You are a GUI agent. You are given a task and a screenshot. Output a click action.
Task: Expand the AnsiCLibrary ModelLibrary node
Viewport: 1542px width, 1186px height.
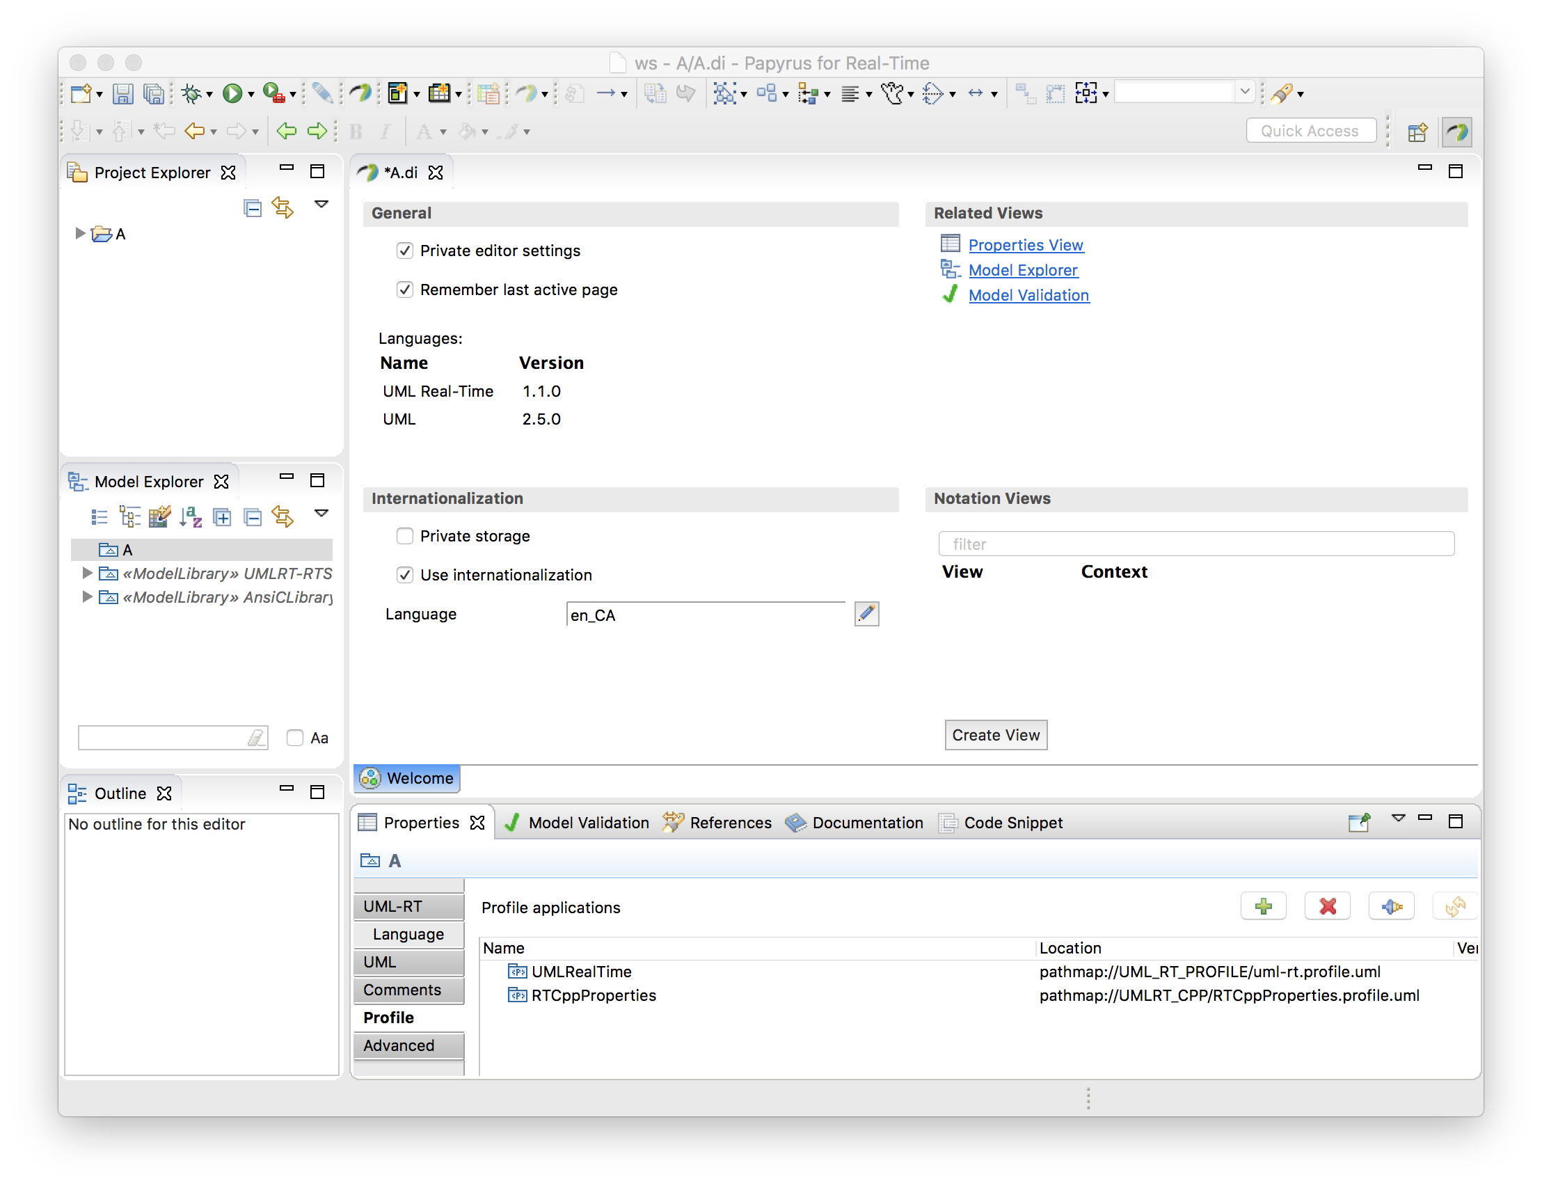(x=87, y=596)
